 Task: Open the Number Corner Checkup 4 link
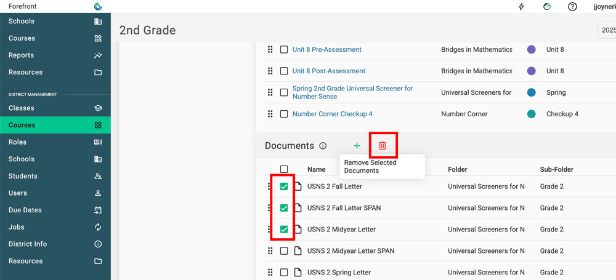tap(332, 114)
